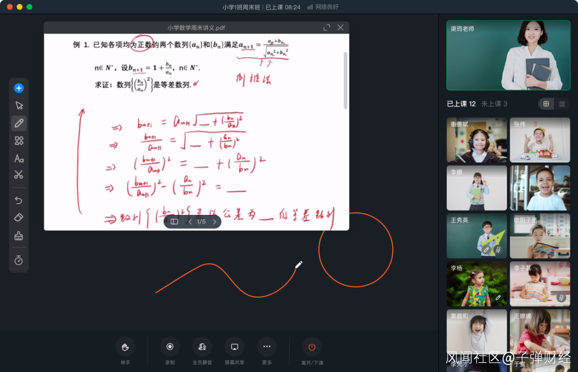Select student 衡蕾斌 video tile
This screenshot has height=372, width=578.
(477, 140)
